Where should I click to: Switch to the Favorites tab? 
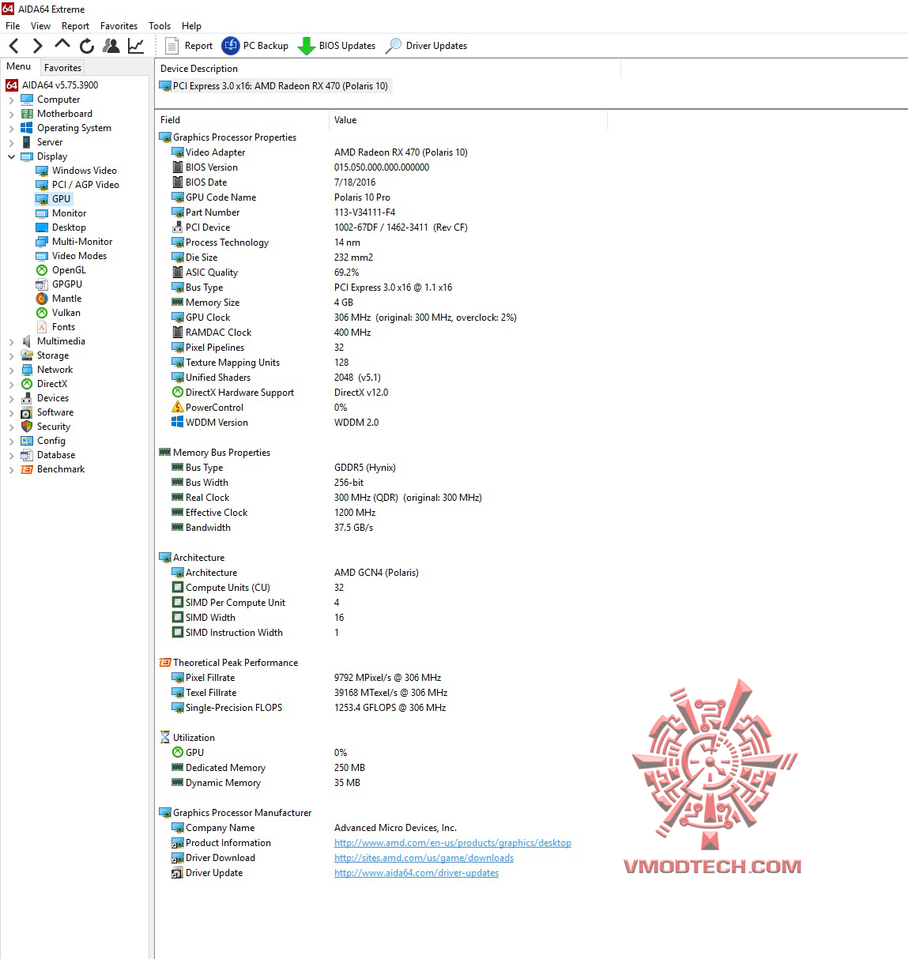point(62,68)
